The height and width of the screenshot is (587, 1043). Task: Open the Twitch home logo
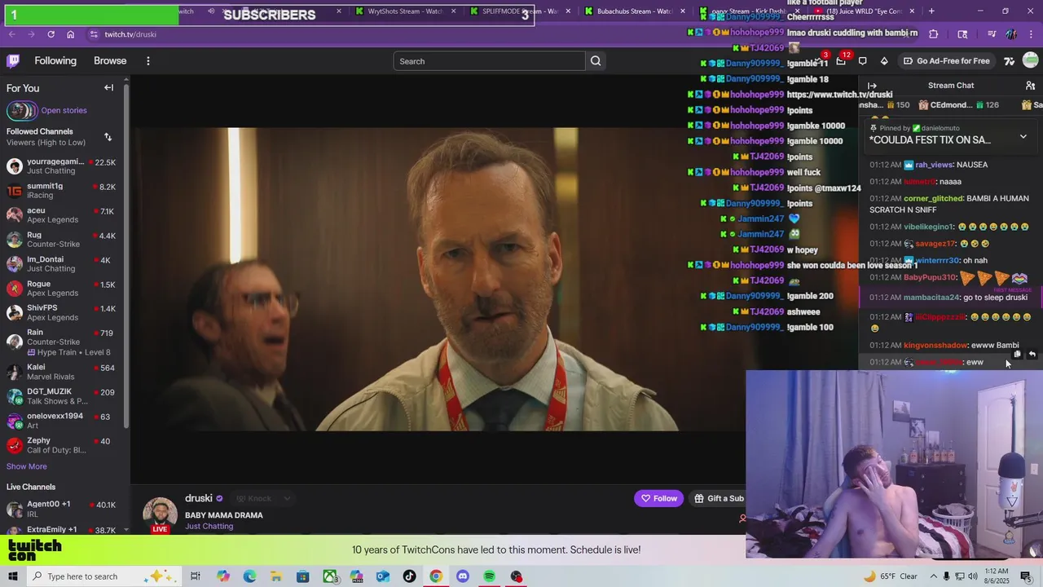coord(13,61)
